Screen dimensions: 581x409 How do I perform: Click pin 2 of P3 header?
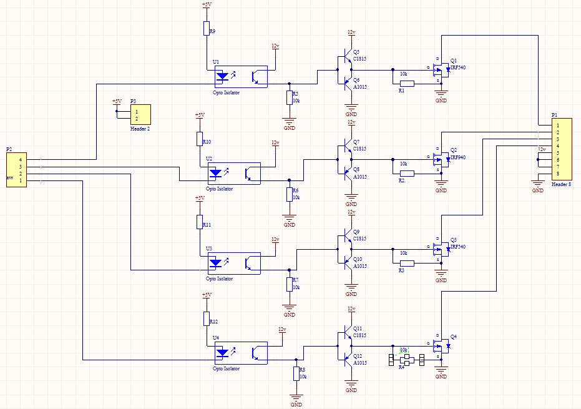point(137,119)
